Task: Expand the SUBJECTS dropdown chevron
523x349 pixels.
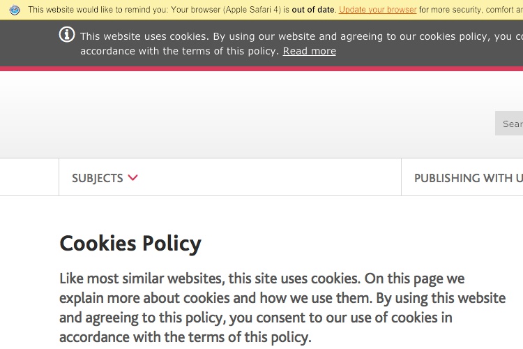Action: point(132,178)
